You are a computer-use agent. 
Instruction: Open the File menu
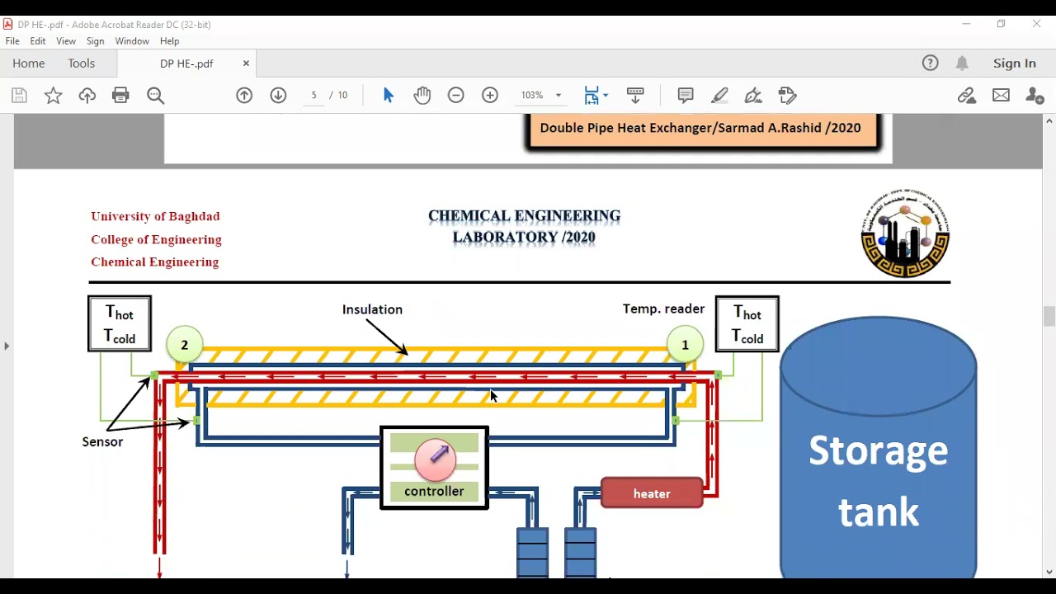(12, 41)
